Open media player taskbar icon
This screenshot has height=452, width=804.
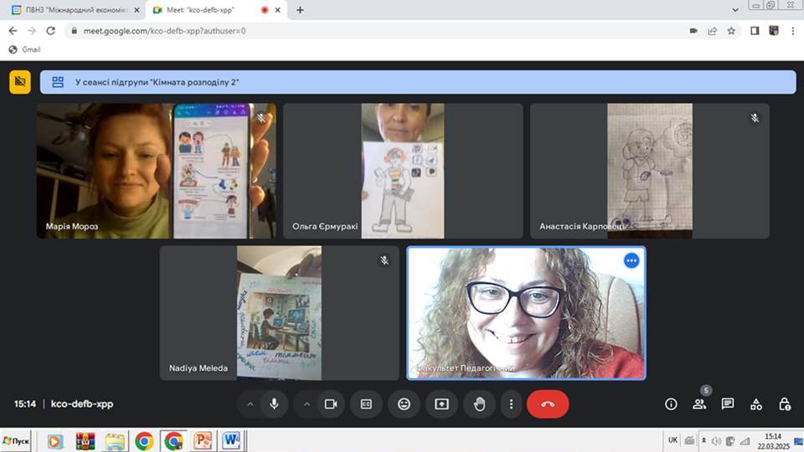[x=55, y=441]
